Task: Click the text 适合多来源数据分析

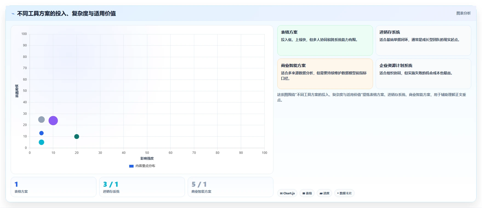Action: point(297,73)
